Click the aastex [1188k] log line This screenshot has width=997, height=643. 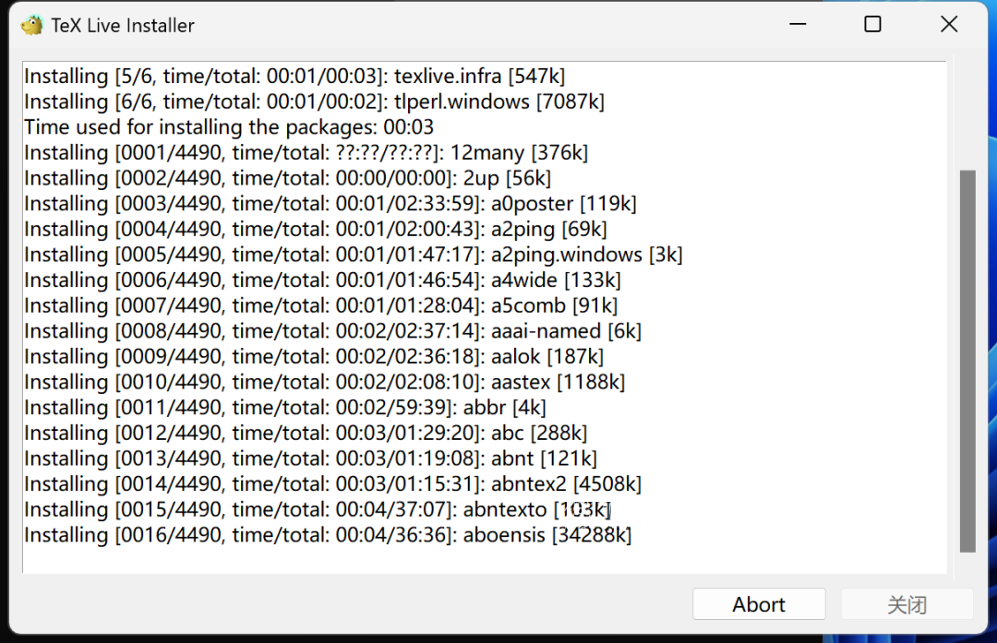click(324, 381)
